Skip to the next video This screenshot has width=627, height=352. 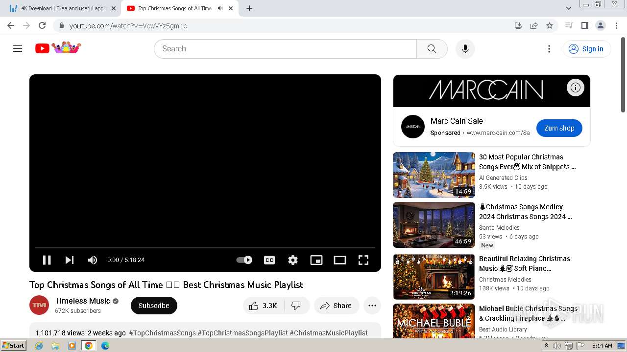pos(70,260)
